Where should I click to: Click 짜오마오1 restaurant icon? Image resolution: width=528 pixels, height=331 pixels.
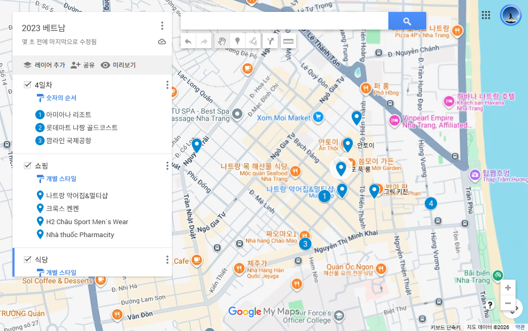tap(305, 235)
